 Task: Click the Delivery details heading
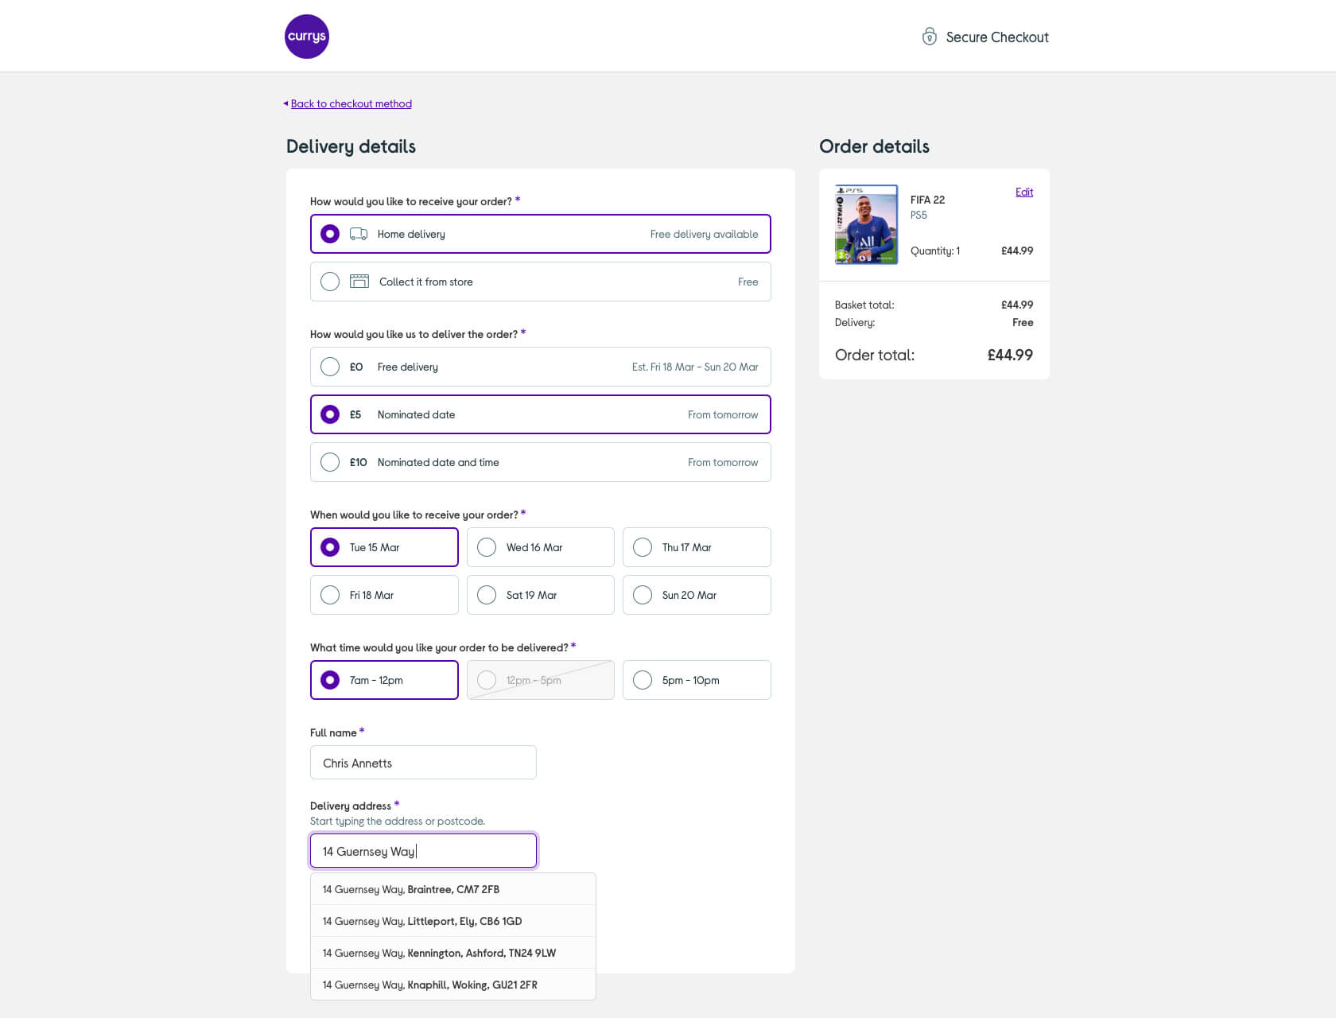pos(351,146)
